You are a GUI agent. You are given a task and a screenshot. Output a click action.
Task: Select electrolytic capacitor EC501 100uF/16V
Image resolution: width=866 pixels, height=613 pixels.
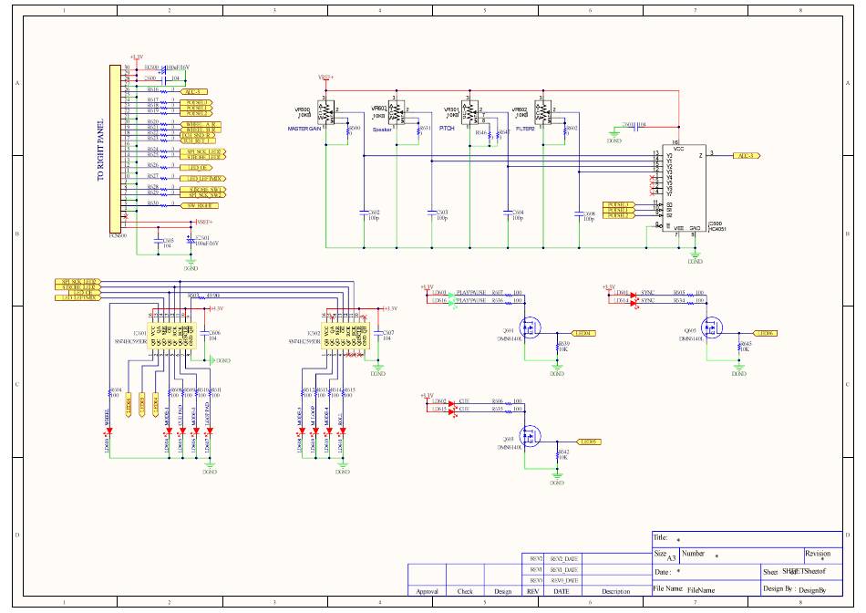pyautogui.click(x=191, y=242)
